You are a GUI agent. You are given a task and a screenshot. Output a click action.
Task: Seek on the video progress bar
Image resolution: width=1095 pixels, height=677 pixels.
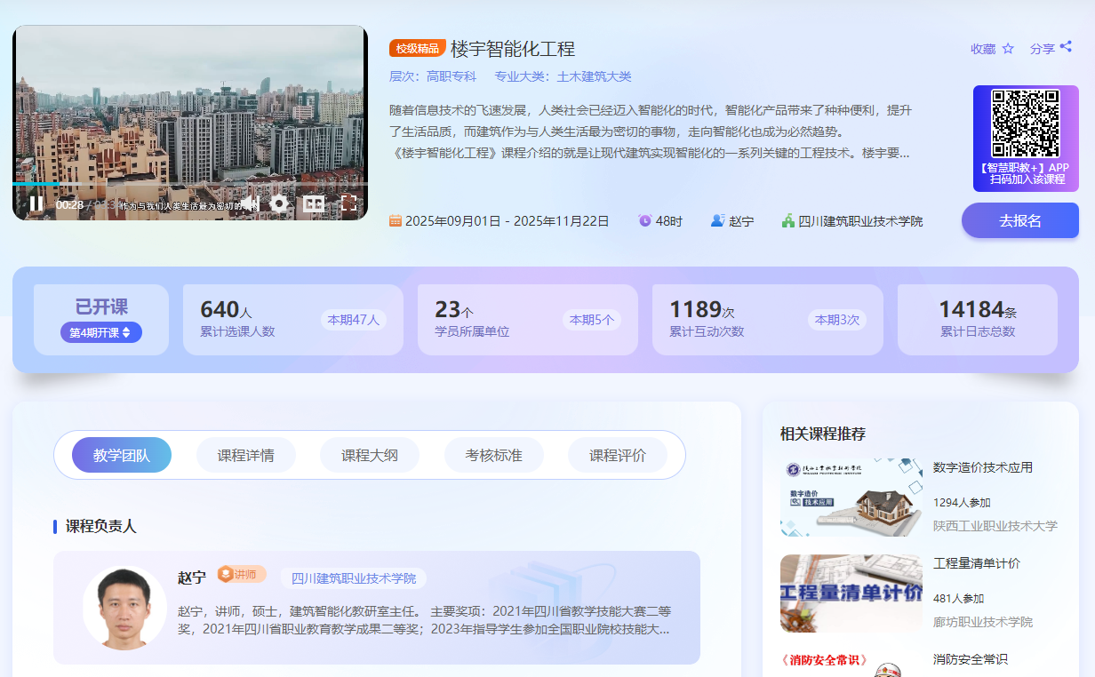(x=190, y=184)
